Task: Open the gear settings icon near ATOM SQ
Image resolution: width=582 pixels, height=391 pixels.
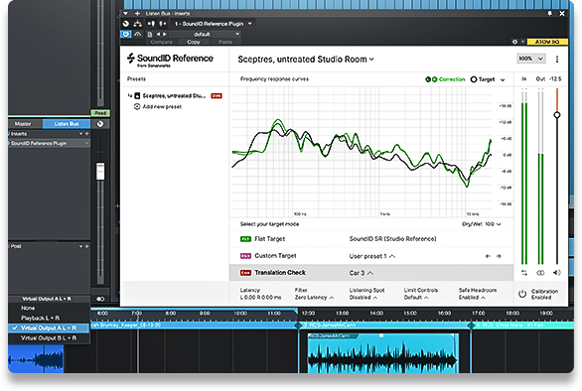Action: [514, 42]
